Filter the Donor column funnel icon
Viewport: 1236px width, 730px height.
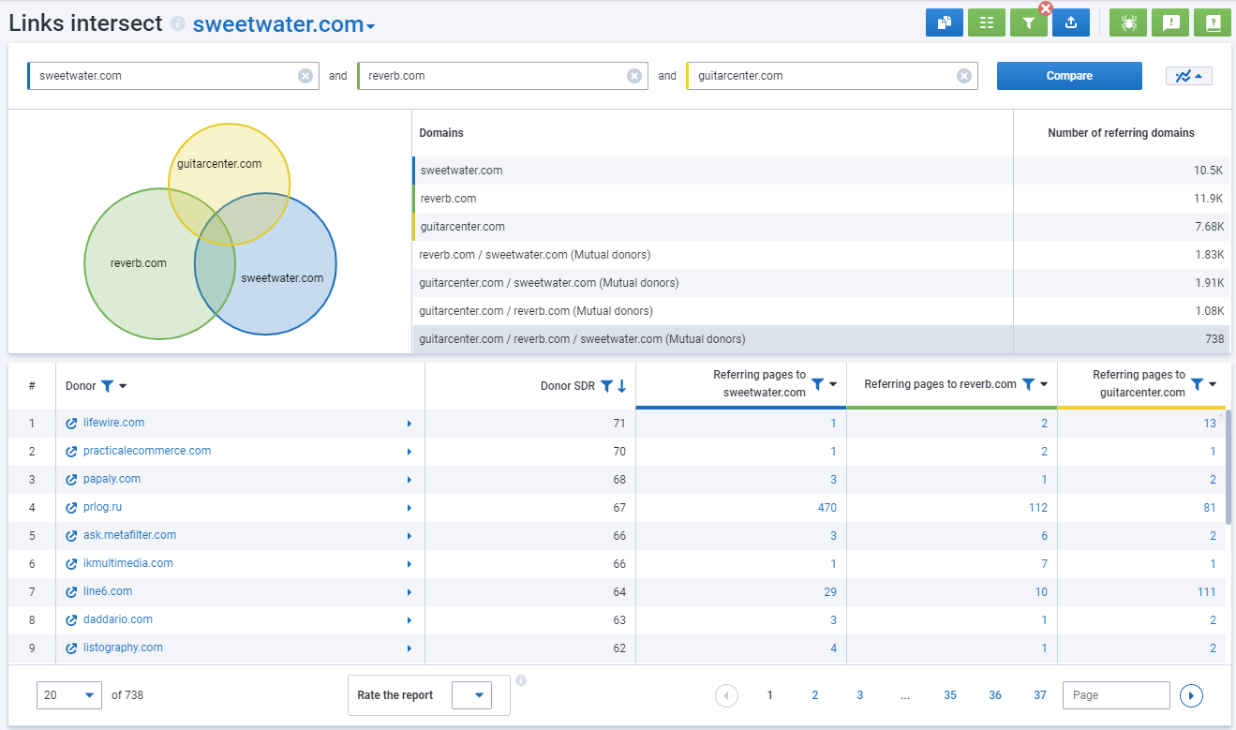point(107,386)
